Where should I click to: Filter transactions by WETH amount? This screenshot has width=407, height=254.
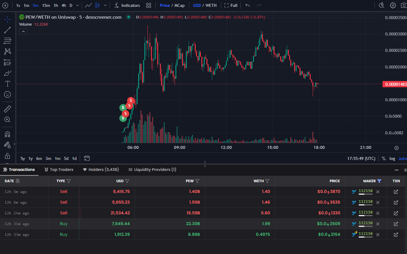tap(267, 181)
